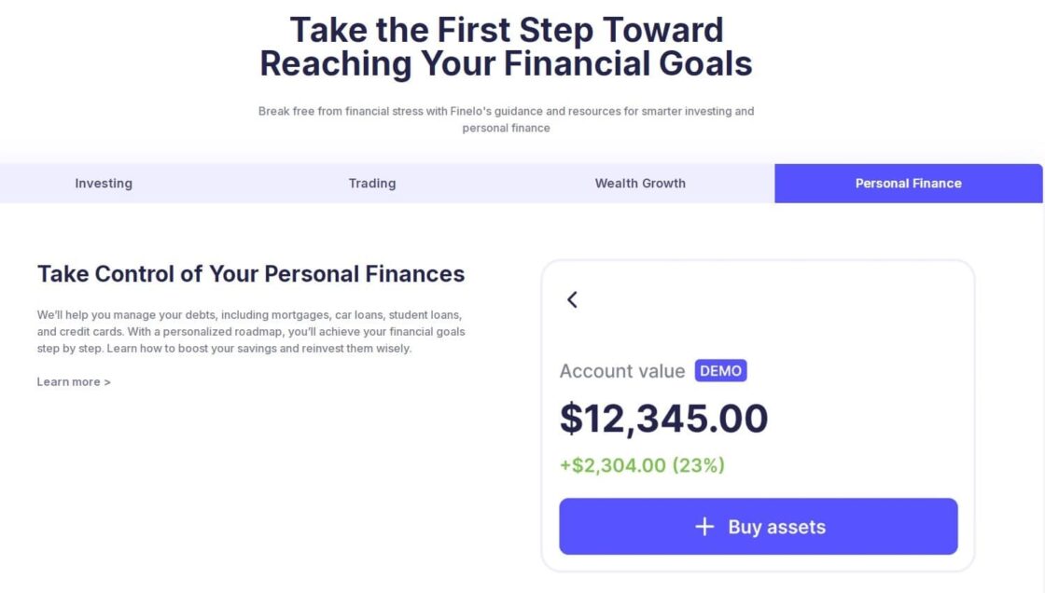Click the DEMO badge beside Account value
The width and height of the screenshot is (1045, 593).
(x=720, y=371)
